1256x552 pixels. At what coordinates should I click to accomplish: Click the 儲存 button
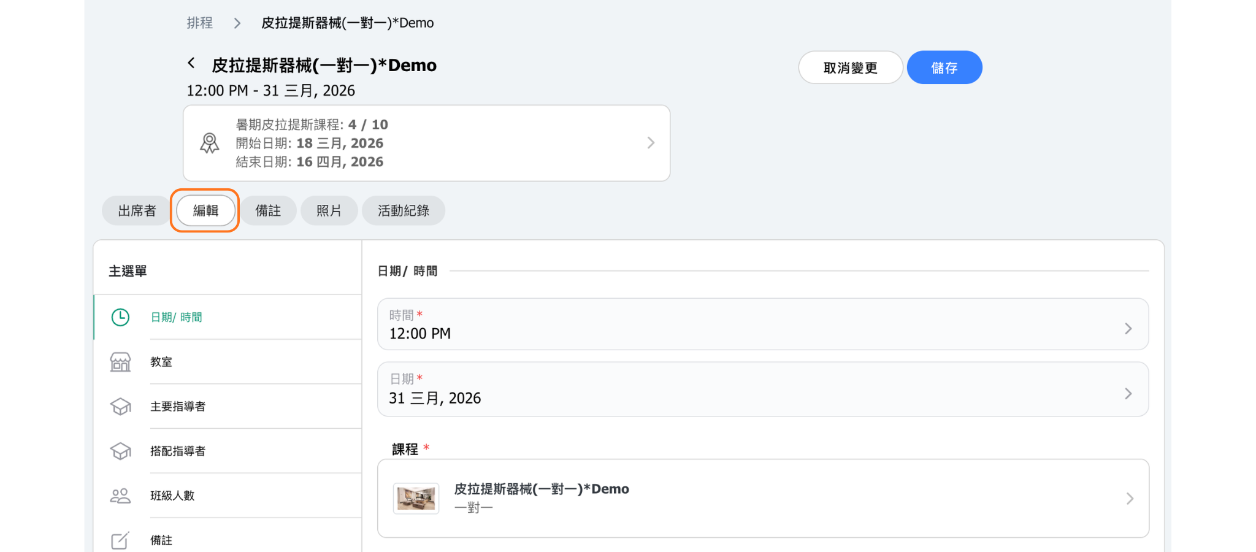click(x=944, y=67)
